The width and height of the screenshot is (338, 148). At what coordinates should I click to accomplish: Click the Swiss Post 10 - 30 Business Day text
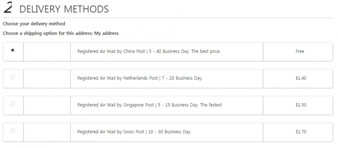click(x=134, y=132)
